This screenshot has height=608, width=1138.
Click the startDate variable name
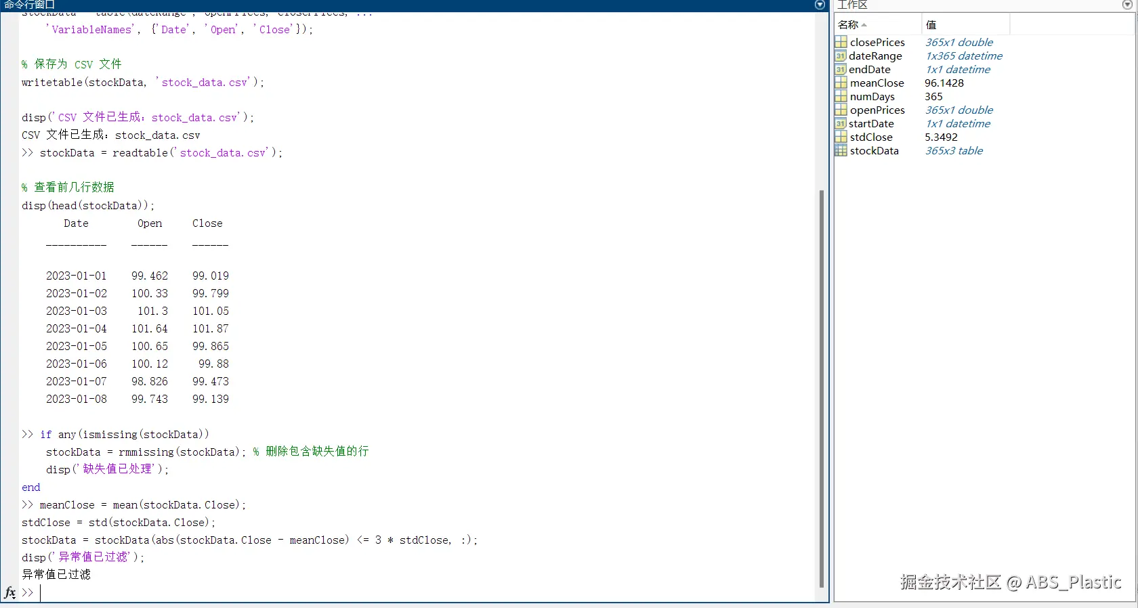(871, 123)
